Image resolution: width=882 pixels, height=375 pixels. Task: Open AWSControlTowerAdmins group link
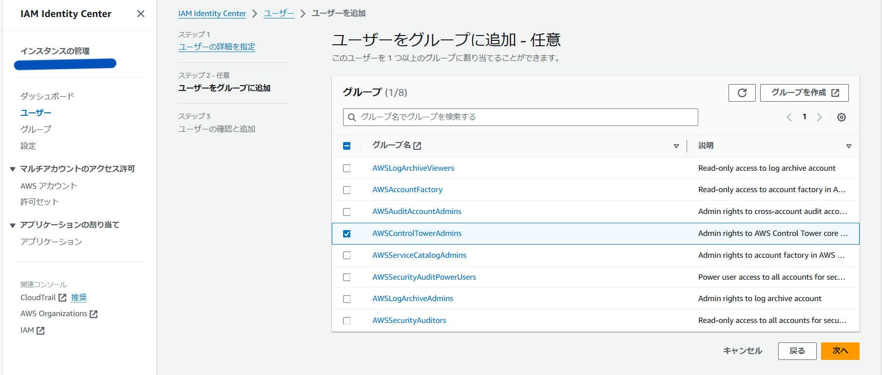(417, 233)
